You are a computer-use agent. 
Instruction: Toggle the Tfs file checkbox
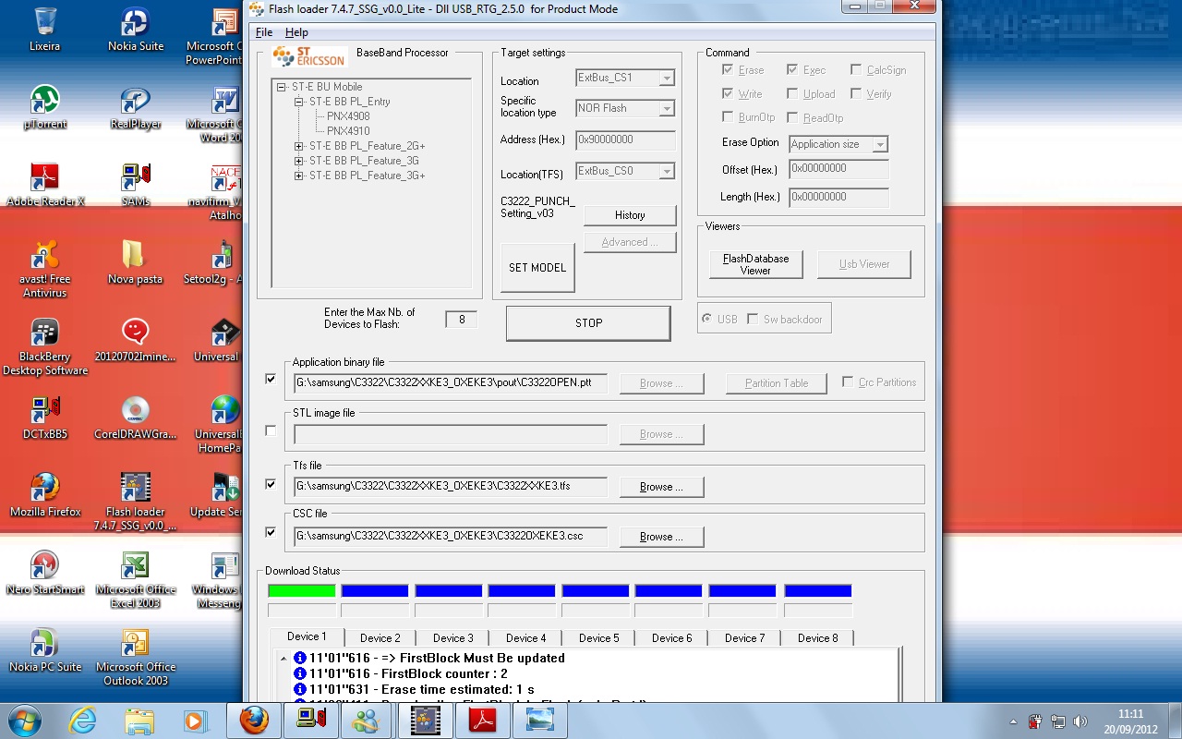click(271, 483)
